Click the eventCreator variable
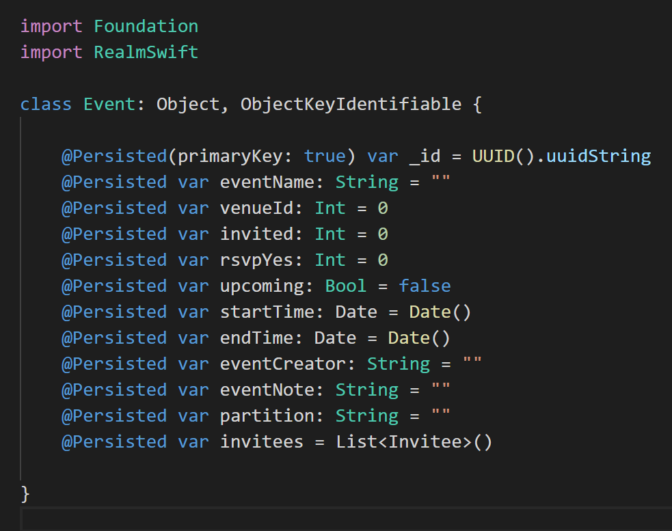The image size is (672, 531). coord(288,364)
